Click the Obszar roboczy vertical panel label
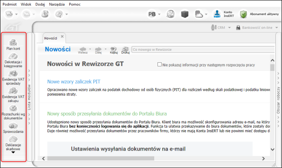This screenshot has width=282, height=168. 278,100
